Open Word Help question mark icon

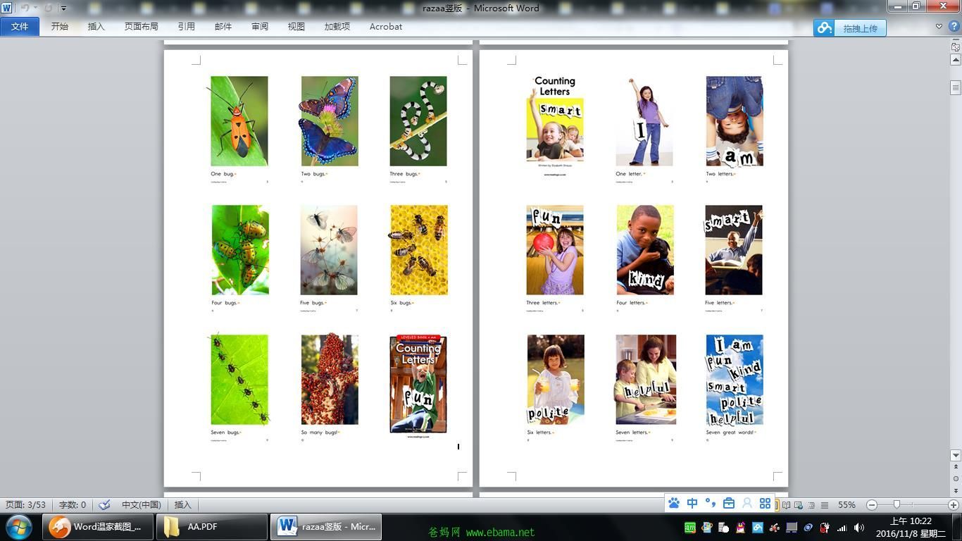(953, 27)
